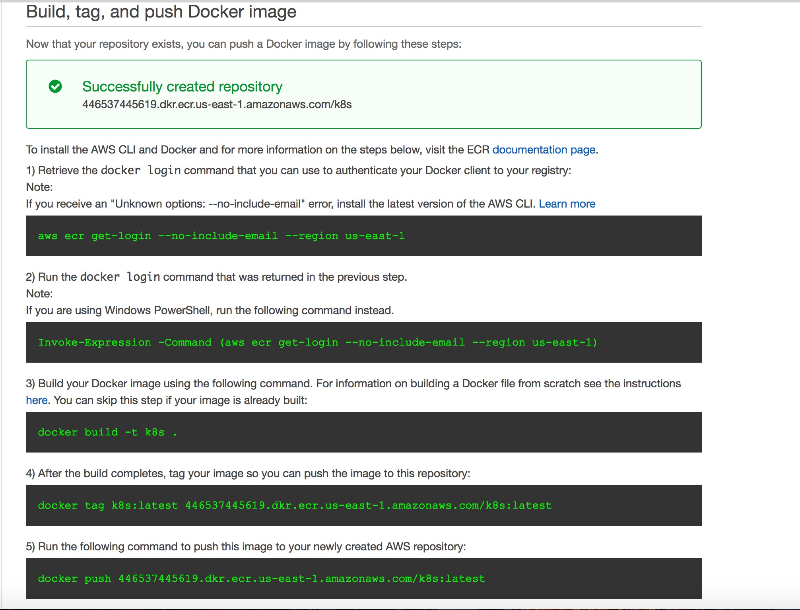Click the docker push command text

(x=261, y=579)
